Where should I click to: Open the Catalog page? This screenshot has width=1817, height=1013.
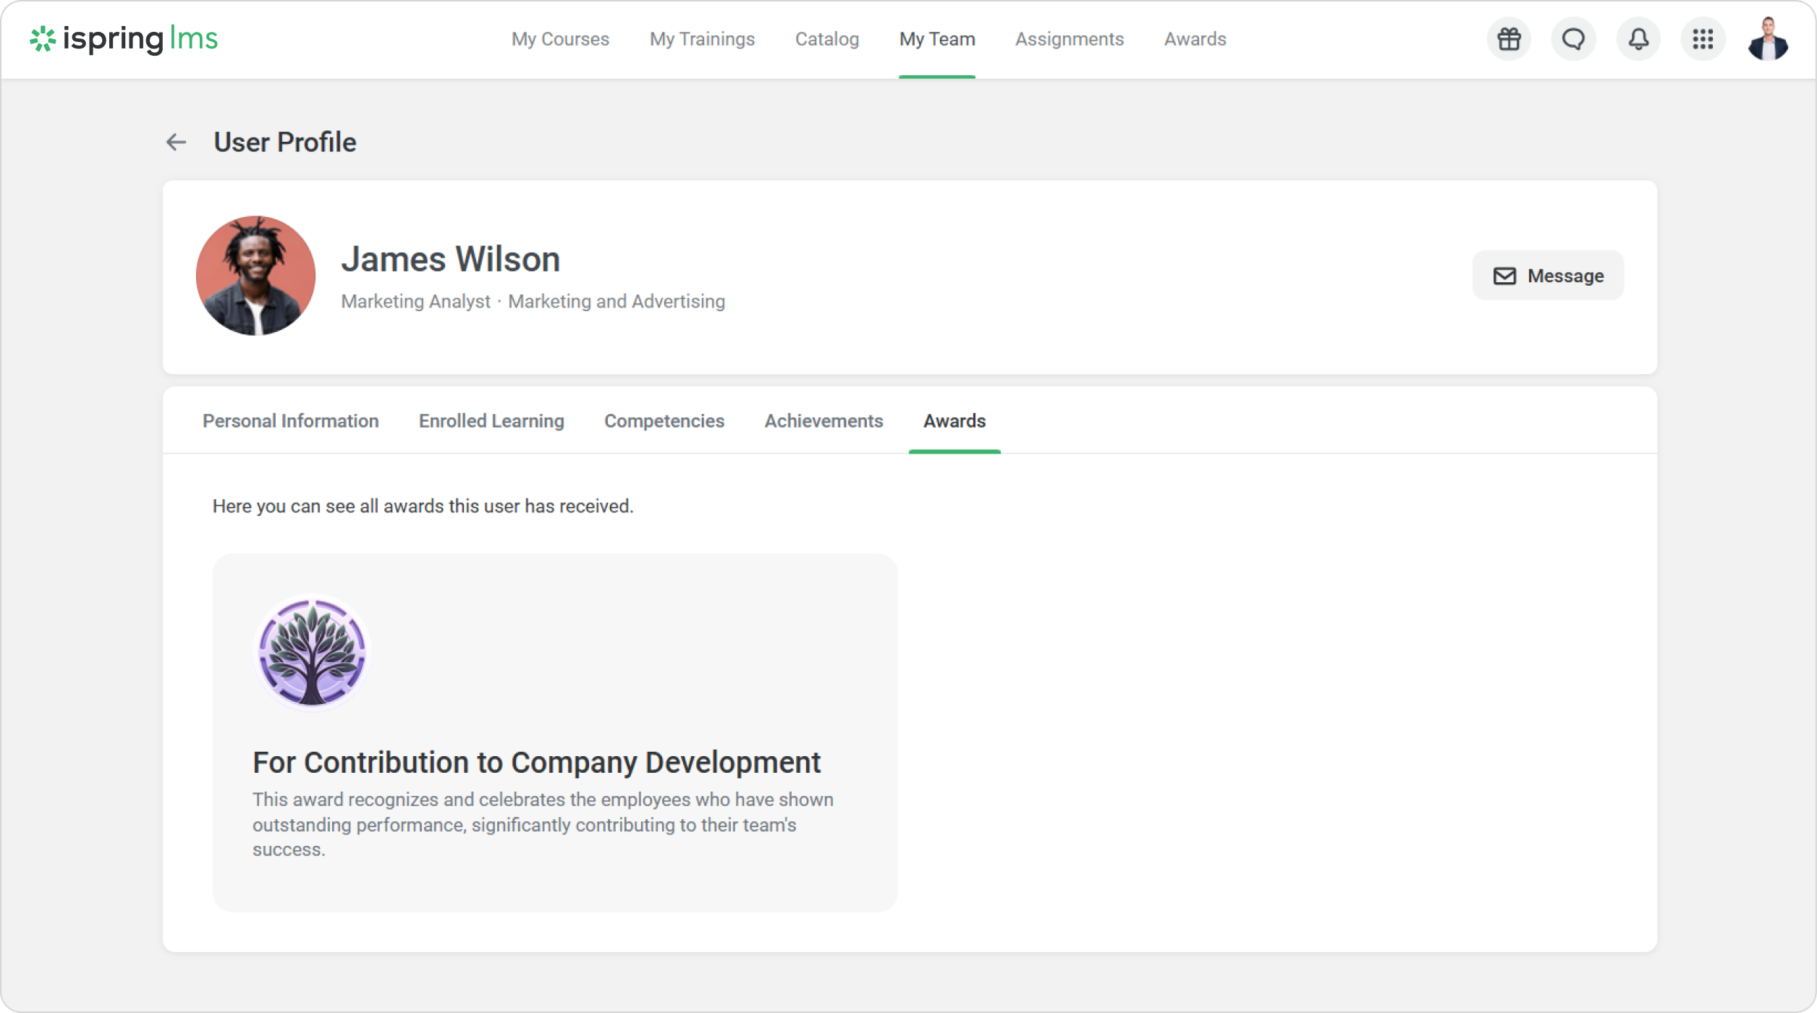point(827,39)
